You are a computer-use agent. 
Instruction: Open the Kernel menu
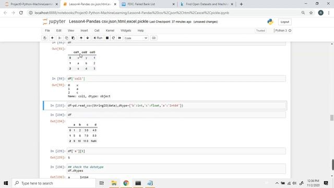pos(110,30)
